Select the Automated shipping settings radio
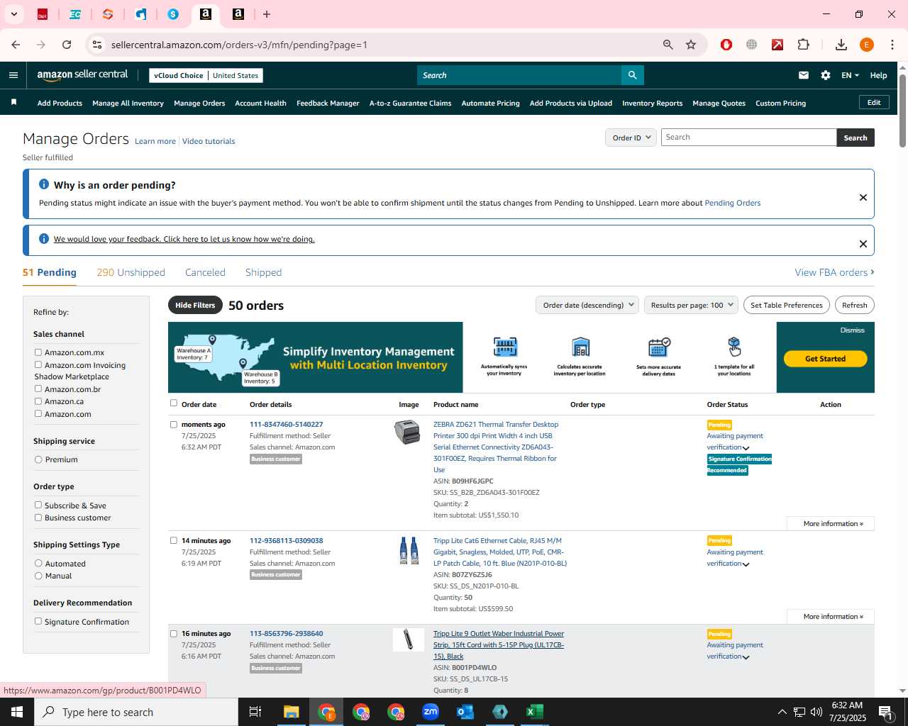Image resolution: width=908 pixels, height=726 pixels. pyautogui.click(x=38, y=564)
